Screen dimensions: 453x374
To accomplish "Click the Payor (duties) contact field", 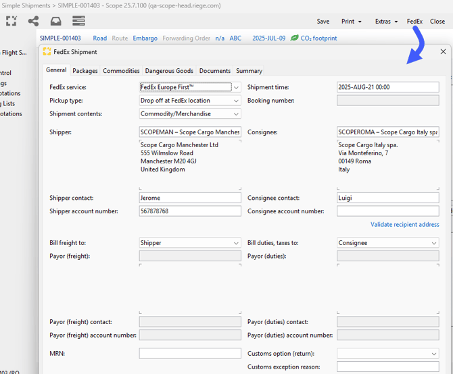I will point(387,322).
